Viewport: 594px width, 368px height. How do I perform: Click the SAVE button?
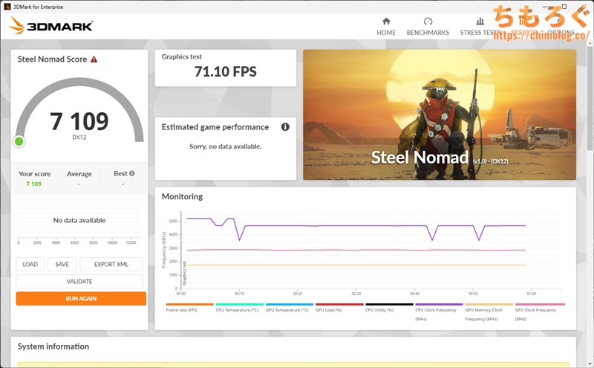pos(62,264)
